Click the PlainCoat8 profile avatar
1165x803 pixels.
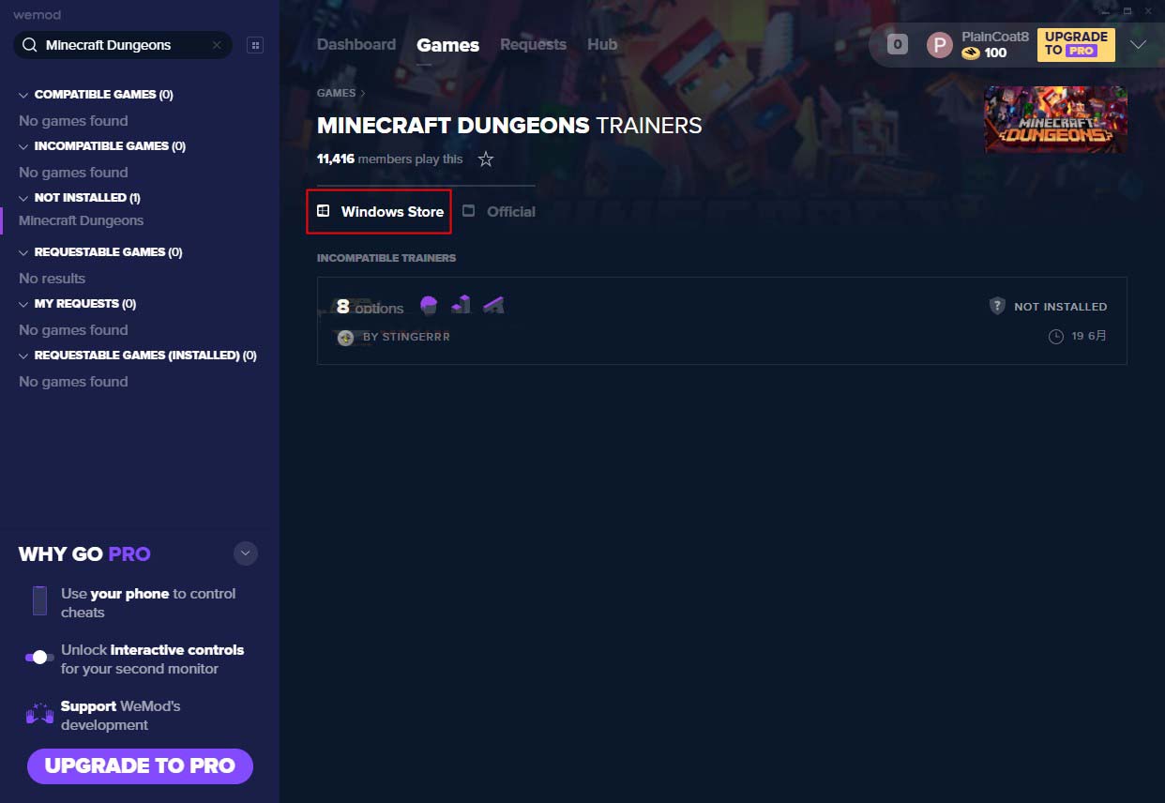pyautogui.click(x=940, y=44)
